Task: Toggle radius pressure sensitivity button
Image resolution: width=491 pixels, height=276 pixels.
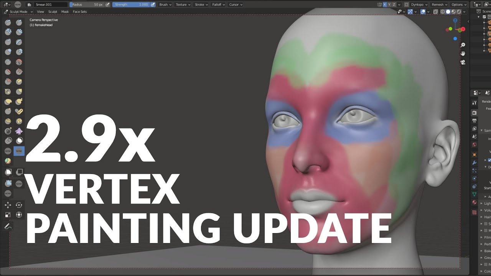Action: click(108, 5)
